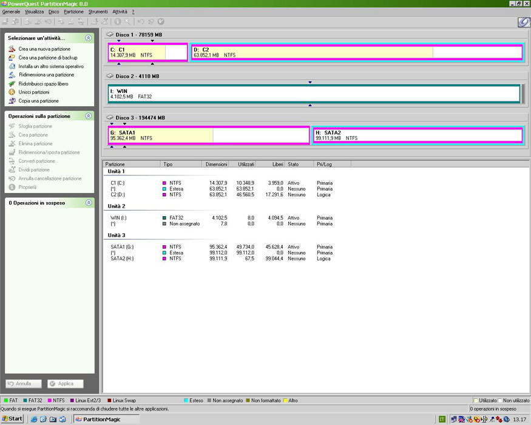Select the H: SATA2 partition in the disk map
The image size is (531, 425).
click(x=418, y=135)
